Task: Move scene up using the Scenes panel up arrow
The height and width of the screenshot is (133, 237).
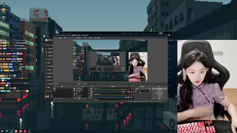Action: point(60,99)
